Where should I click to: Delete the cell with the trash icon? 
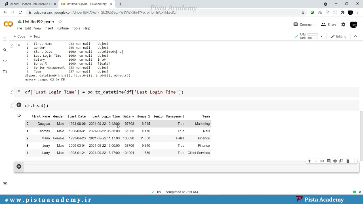click(348, 161)
